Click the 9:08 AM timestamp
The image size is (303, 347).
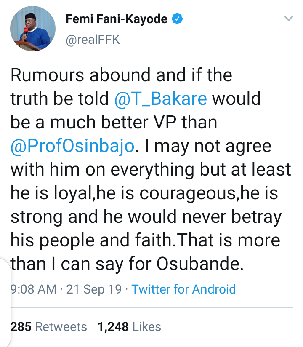click(x=33, y=289)
